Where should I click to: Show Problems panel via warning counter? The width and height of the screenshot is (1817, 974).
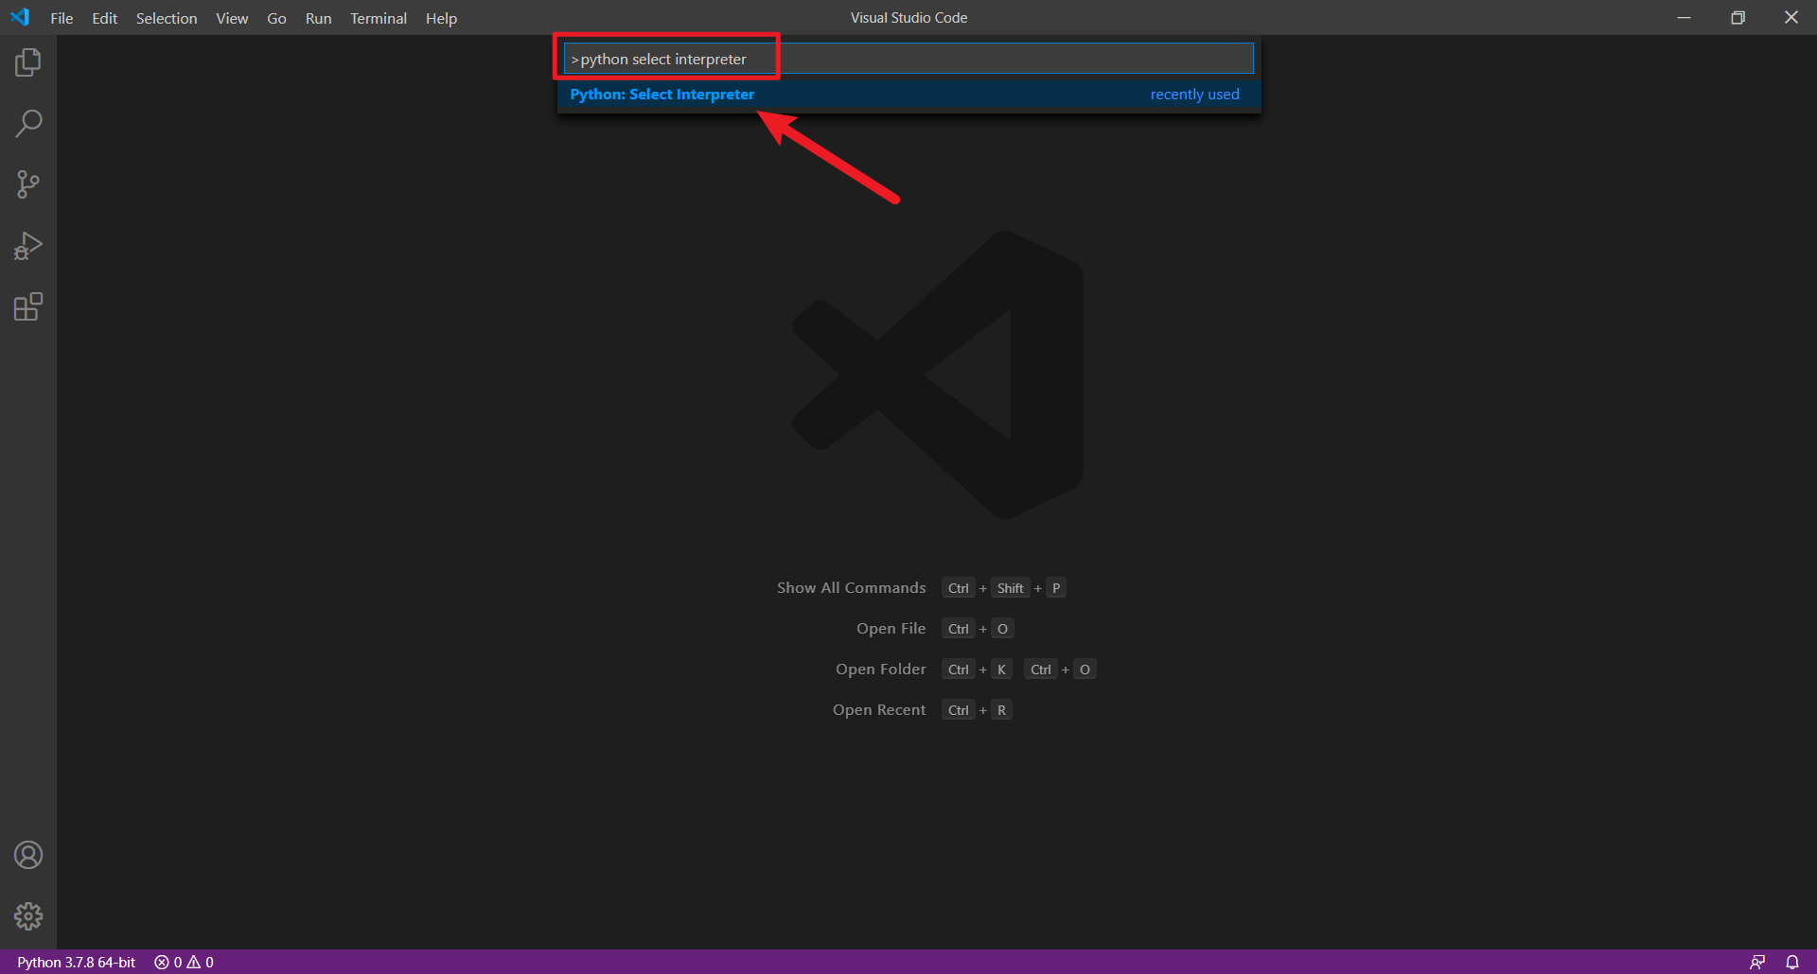[x=200, y=962]
